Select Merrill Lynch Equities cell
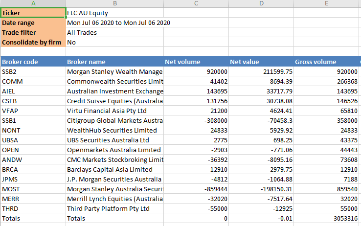The width and height of the screenshot is (361, 226). click(x=115, y=199)
